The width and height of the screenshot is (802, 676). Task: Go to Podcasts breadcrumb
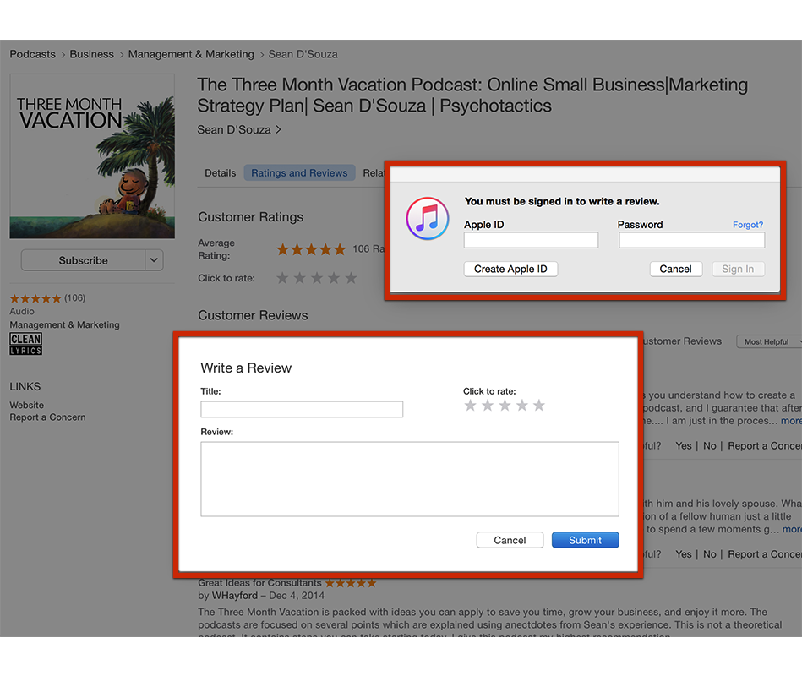(32, 54)
